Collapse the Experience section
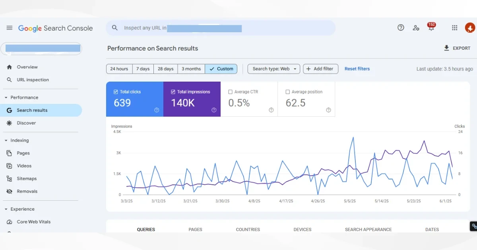Viewport: 477px width, 250px height. point(6,209)
